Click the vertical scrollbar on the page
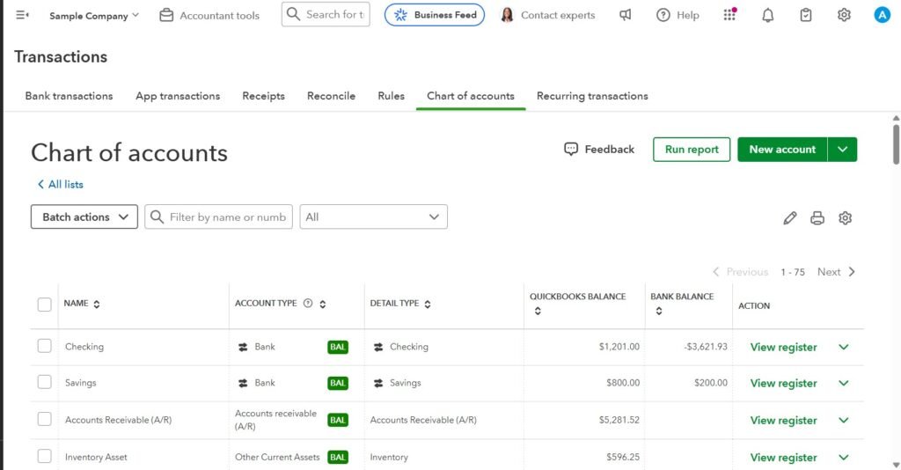This screenshot has width=901, height=470. click(x=896, y=145)
